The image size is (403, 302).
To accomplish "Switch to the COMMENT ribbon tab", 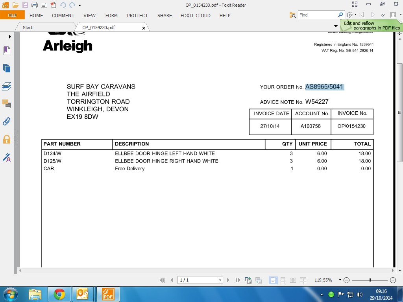I will (x=63, y=15).
